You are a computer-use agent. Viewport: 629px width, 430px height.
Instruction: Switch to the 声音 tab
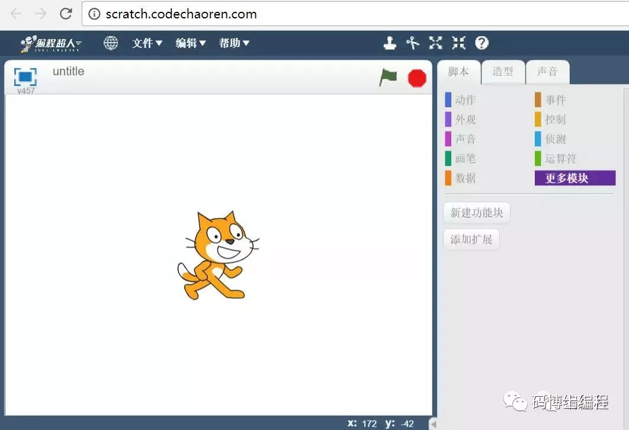pos(548,72)
